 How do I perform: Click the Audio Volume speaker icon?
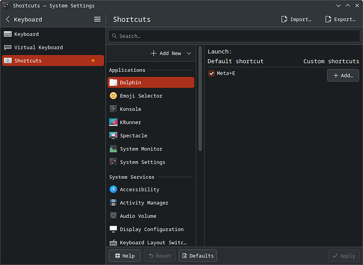pyautogui.click(x=113, y=216)
